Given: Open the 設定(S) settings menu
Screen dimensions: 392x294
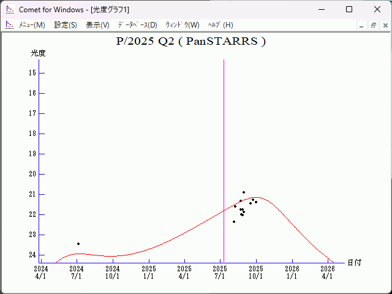Looking at the screenshot, I should tap(66, 25).
